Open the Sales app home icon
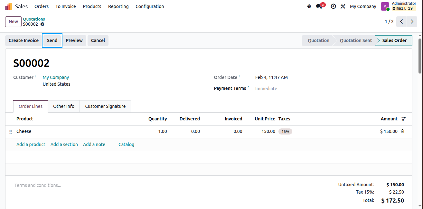 pos(8,6)
